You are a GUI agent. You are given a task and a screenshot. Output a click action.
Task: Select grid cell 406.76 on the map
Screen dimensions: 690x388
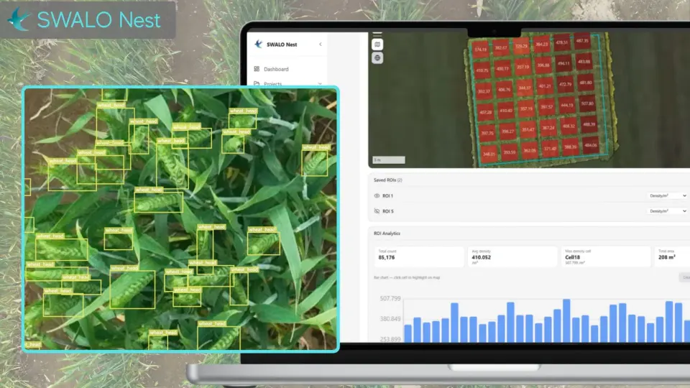[x=505, y=90]
